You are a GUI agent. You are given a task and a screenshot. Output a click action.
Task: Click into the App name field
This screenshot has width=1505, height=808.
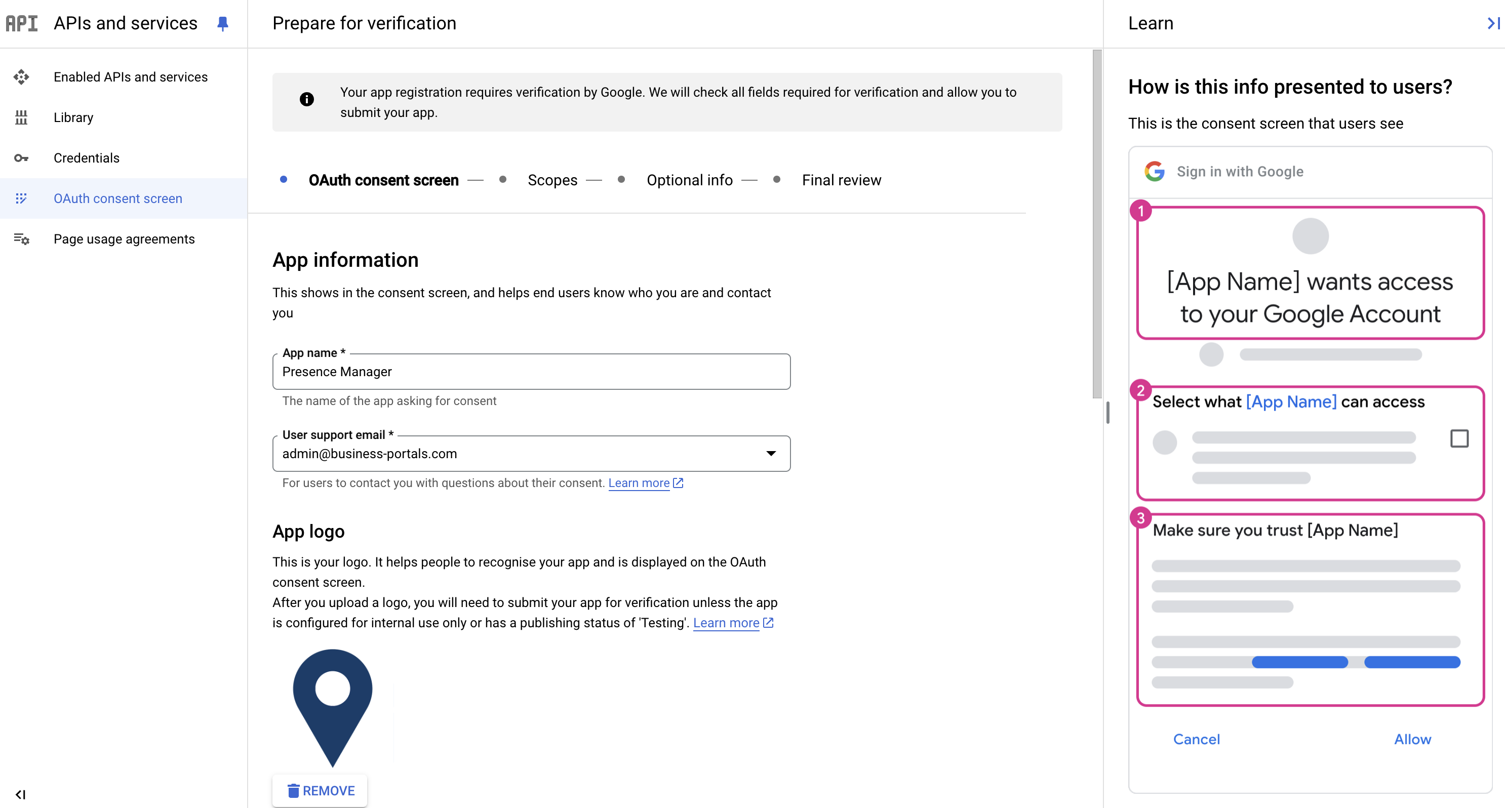(x=531, y=372)
